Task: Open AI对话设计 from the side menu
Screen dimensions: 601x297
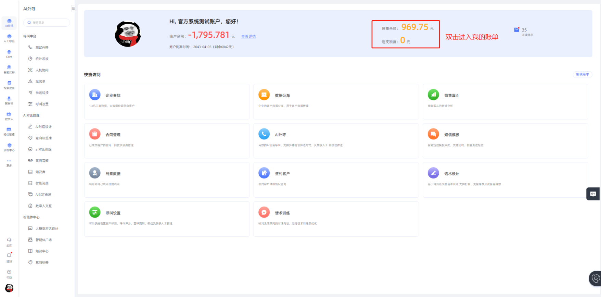Action: click(x=43, y=127)
